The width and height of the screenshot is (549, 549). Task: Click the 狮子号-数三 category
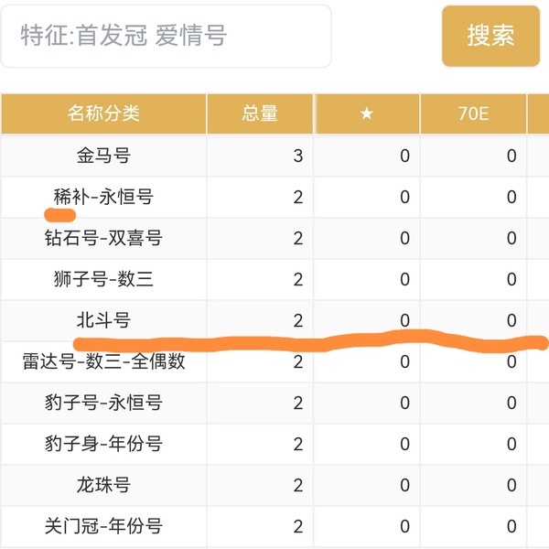click(103, 279)
